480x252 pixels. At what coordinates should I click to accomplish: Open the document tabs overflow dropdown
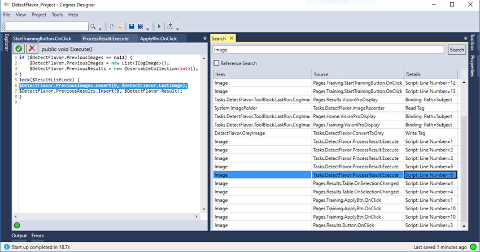(x=204, y=38)
